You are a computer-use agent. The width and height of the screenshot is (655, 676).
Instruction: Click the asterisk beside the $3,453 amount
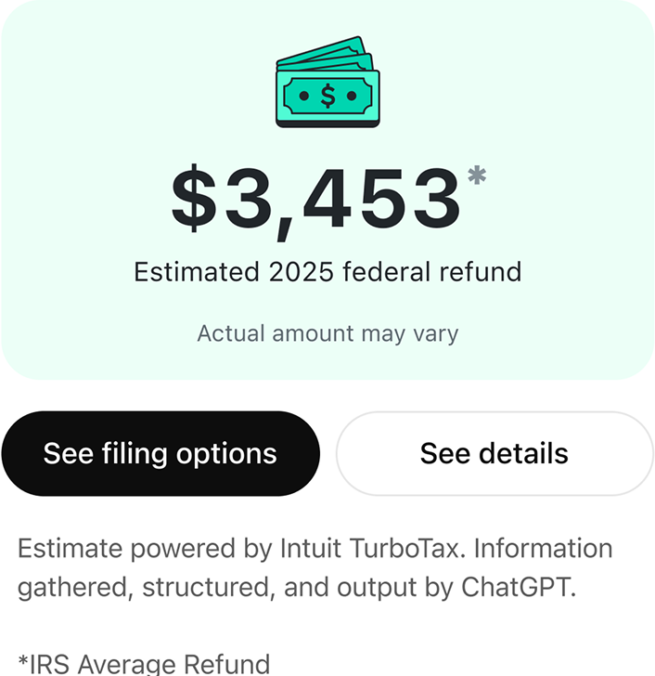(x=476, y=176)
